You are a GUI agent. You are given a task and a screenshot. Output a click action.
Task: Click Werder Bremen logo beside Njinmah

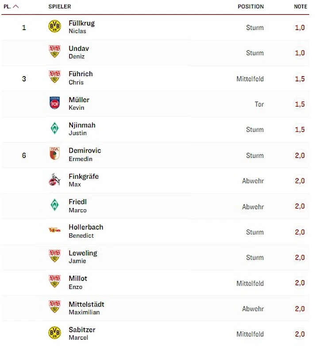click(x=54, y=129)
